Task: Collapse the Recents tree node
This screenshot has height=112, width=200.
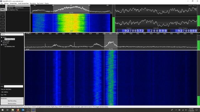Action: tap(2, 45)
